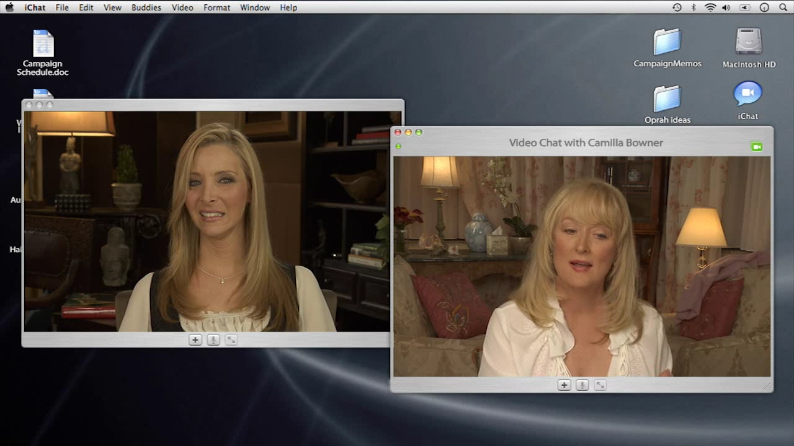The height and width of the screenshot is (446, 794).
Task: Select the Macintosh HD drive icon
Action: pyautogui.click(x=749, y=48)
